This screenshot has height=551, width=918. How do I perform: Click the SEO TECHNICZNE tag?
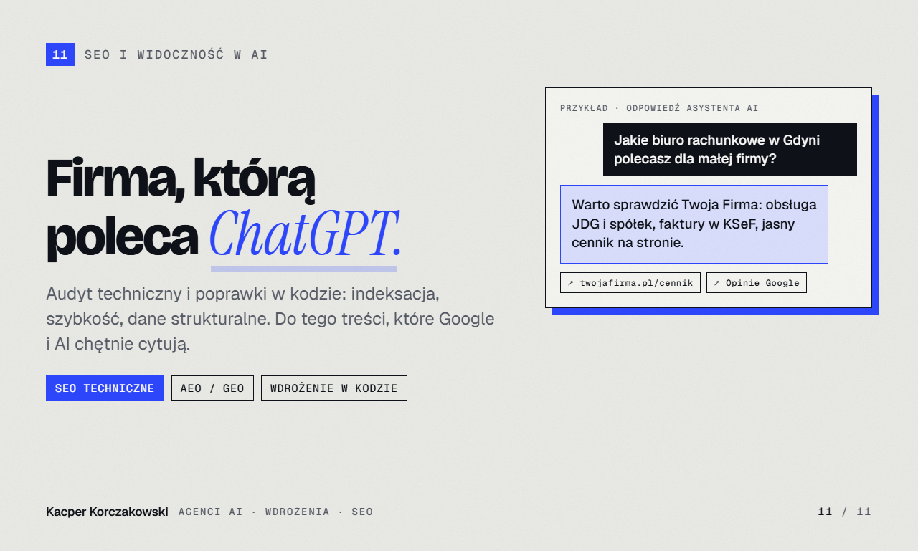coord(105,388)
